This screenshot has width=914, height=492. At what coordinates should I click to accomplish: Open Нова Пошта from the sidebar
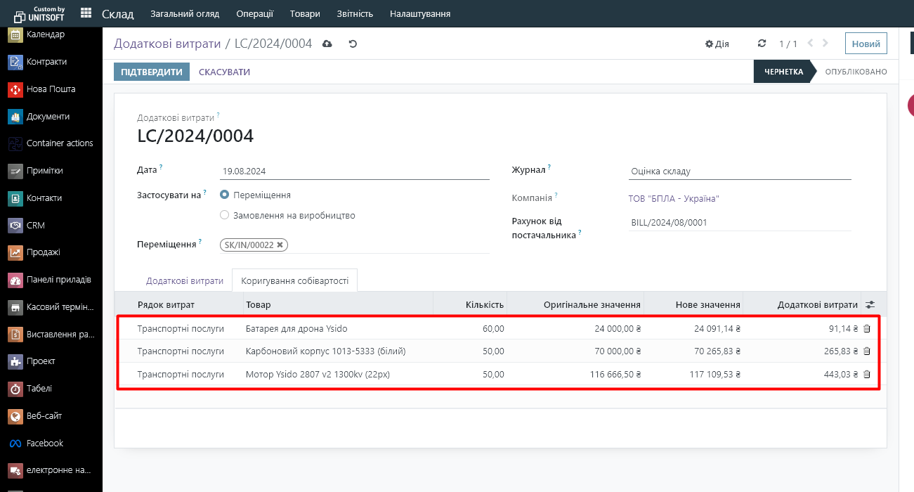point(51,89)
